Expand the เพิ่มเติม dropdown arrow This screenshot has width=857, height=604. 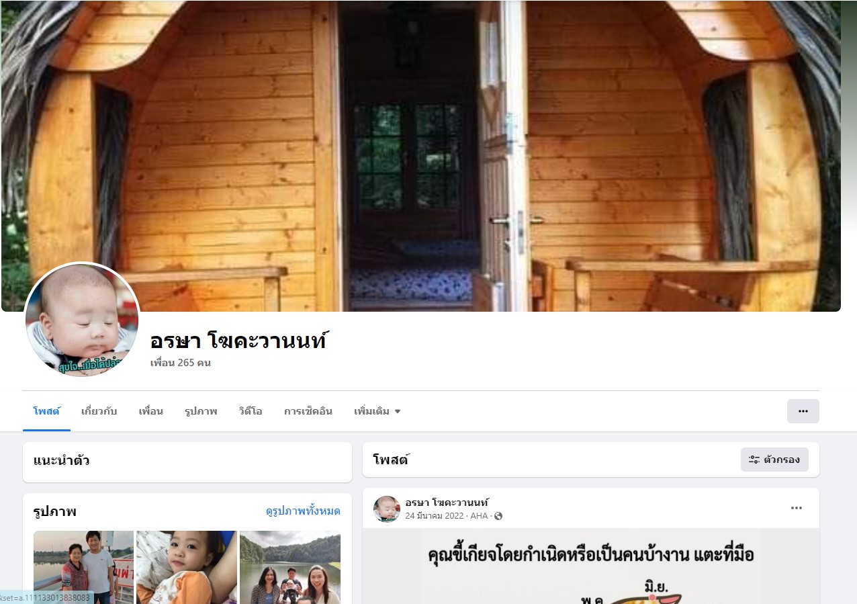click(x=397, y=411)
